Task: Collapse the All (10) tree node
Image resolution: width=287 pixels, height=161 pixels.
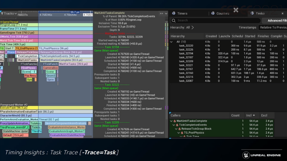Action: tap(171, 42)
